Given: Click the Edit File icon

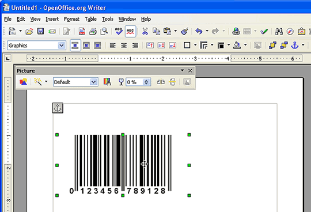Looking at the screenshot, I should [x=66, y=31].
